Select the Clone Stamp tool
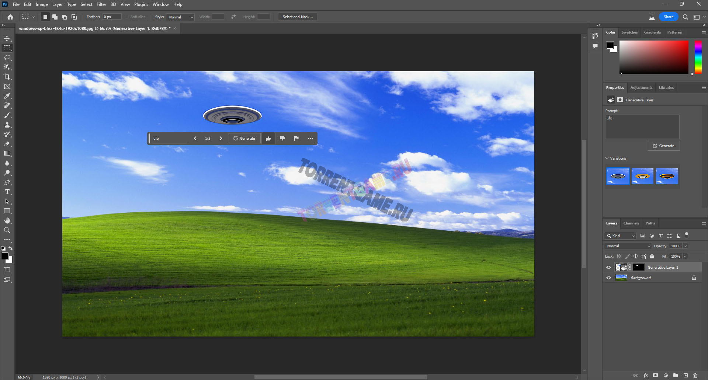Screen dimensions: 708x380 point(7,125)
